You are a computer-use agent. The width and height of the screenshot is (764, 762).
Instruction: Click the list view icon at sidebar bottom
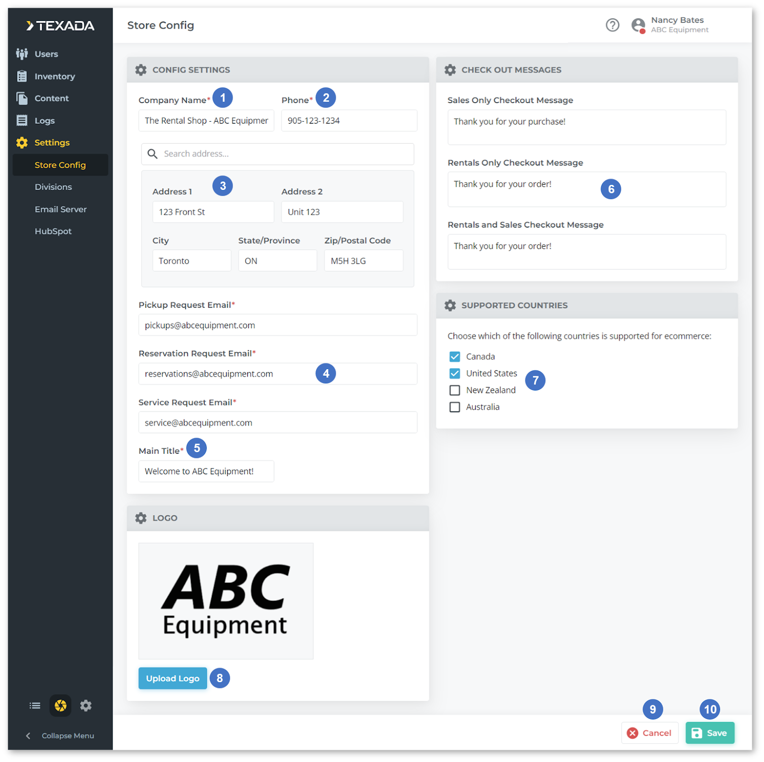pos(35,705)
